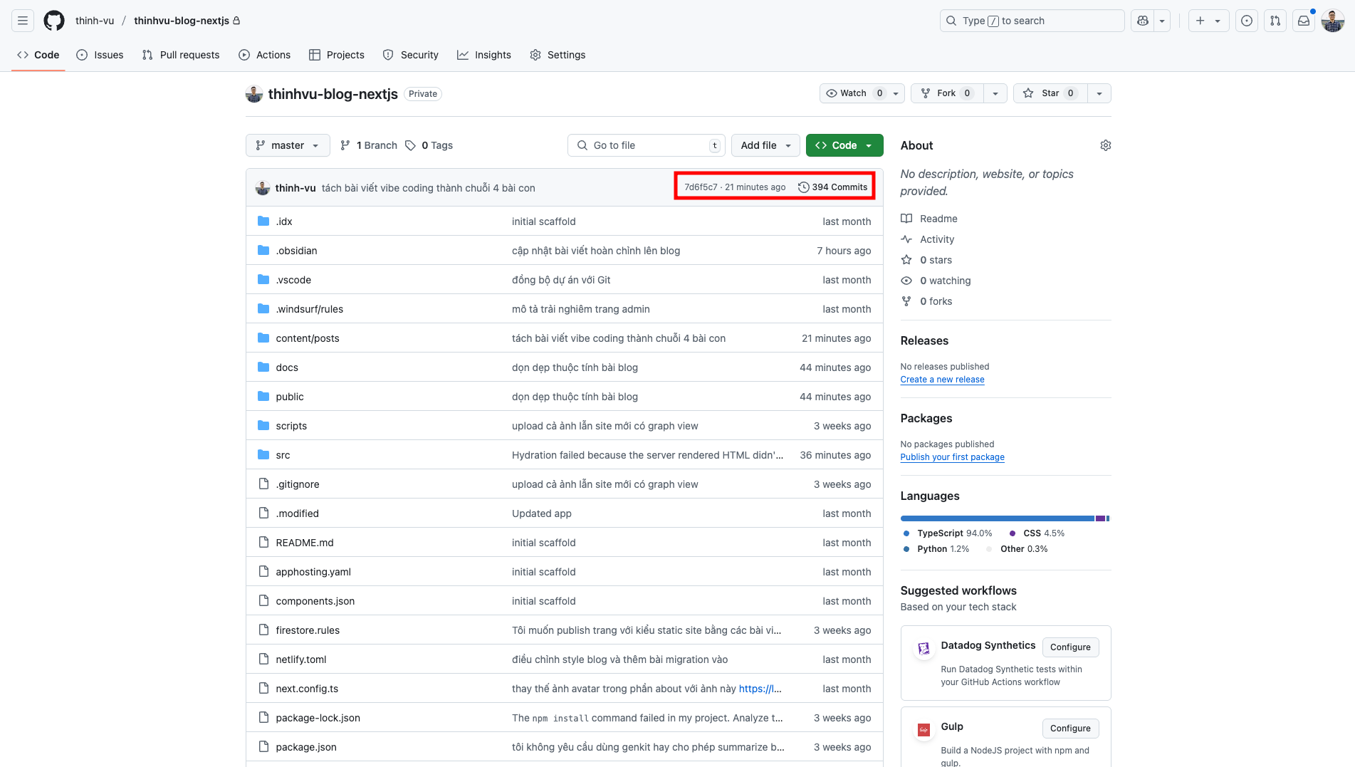
Task: Go to GitHub homepage via Octocat logo
Action: (54, 21)
